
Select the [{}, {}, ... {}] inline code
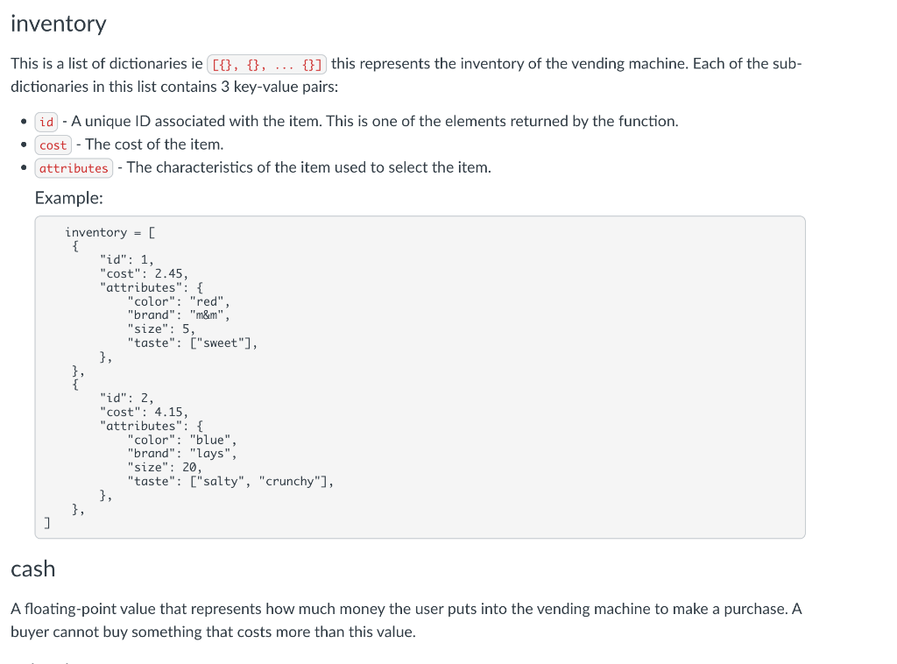266,64
